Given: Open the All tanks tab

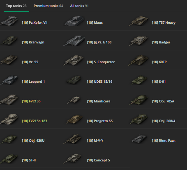Looking at the screenshot, I should tap(79, 6).
